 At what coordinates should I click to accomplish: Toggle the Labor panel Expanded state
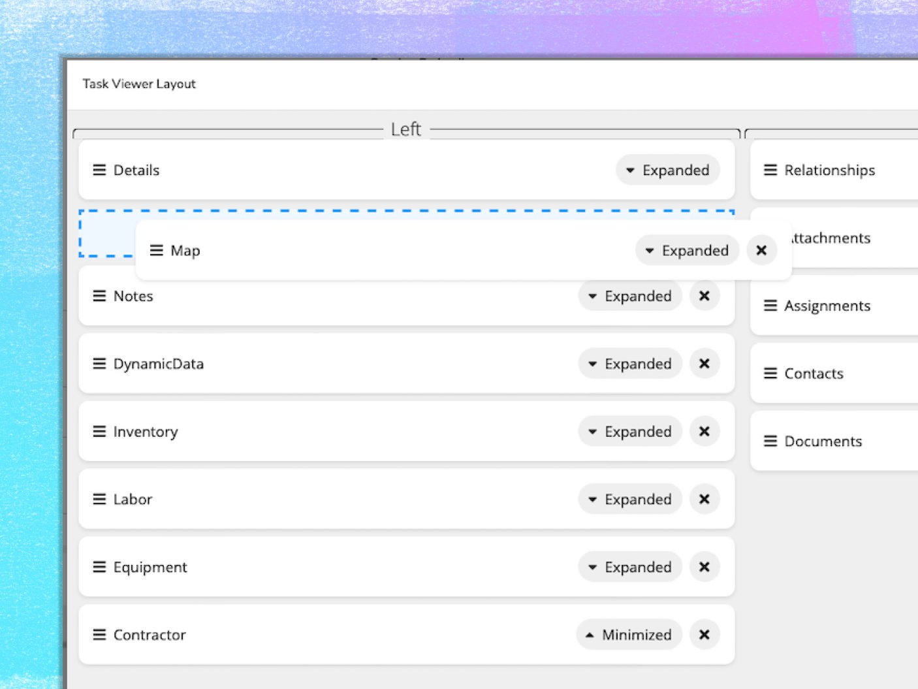coord(630,500)
